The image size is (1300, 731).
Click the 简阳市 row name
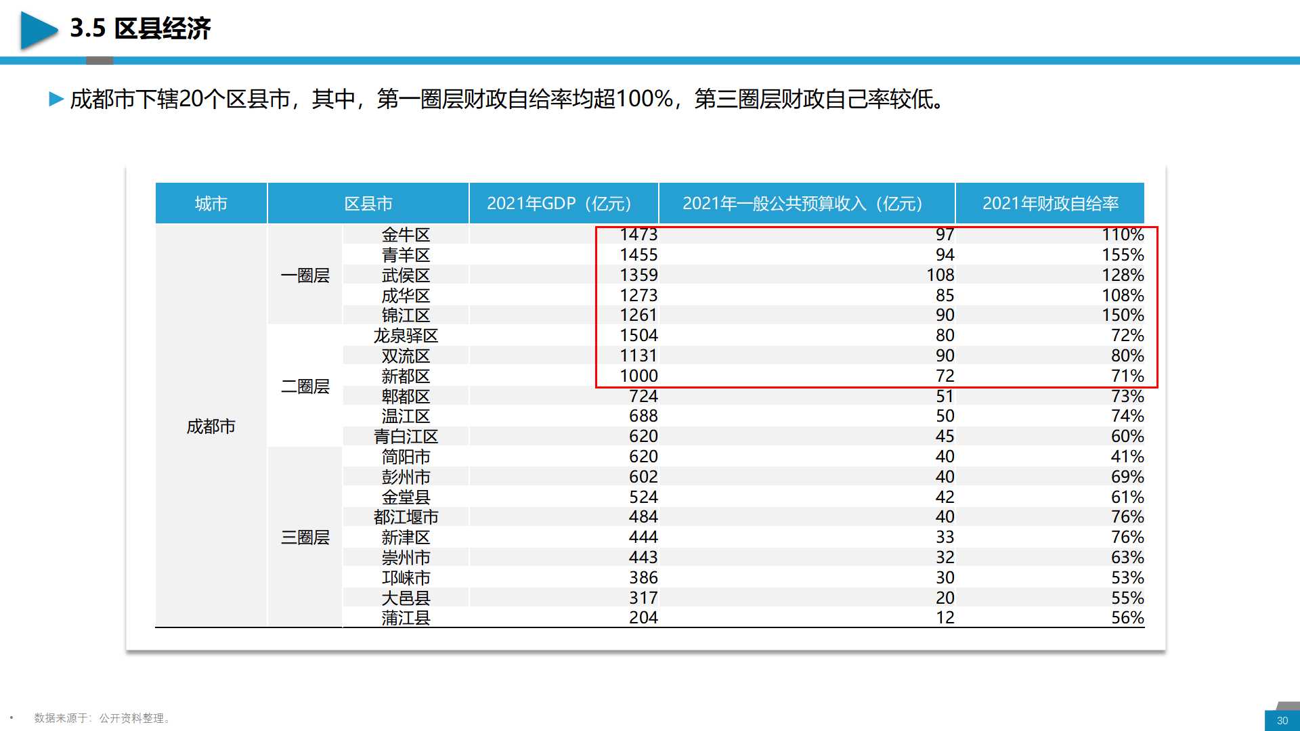[x=406, y=457]
